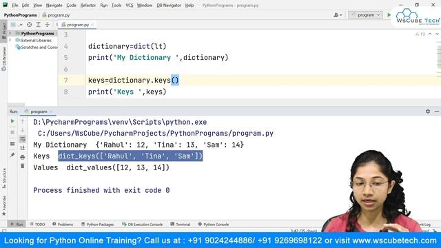Screen dimensions: 441x248
Task: Click the Clear All trash icon
Action: (23, 166)
